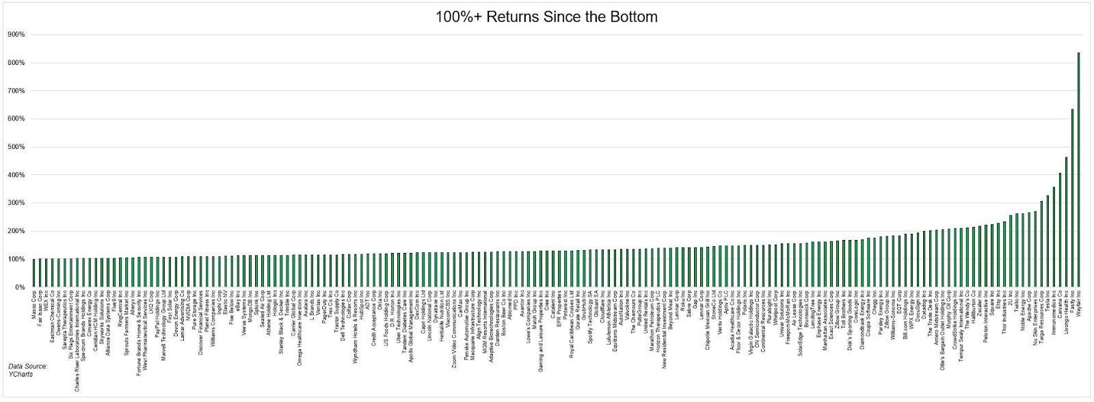Image resolution: width=1094 pixels, height=402 pixels.
Task: Click the Carvana Co bar
Action: [1060, 230]
